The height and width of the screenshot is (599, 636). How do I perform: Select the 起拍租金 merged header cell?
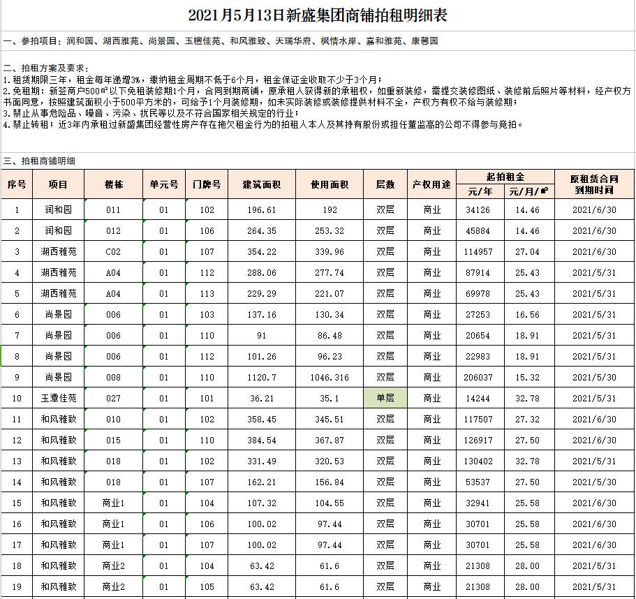click(505, 177)
